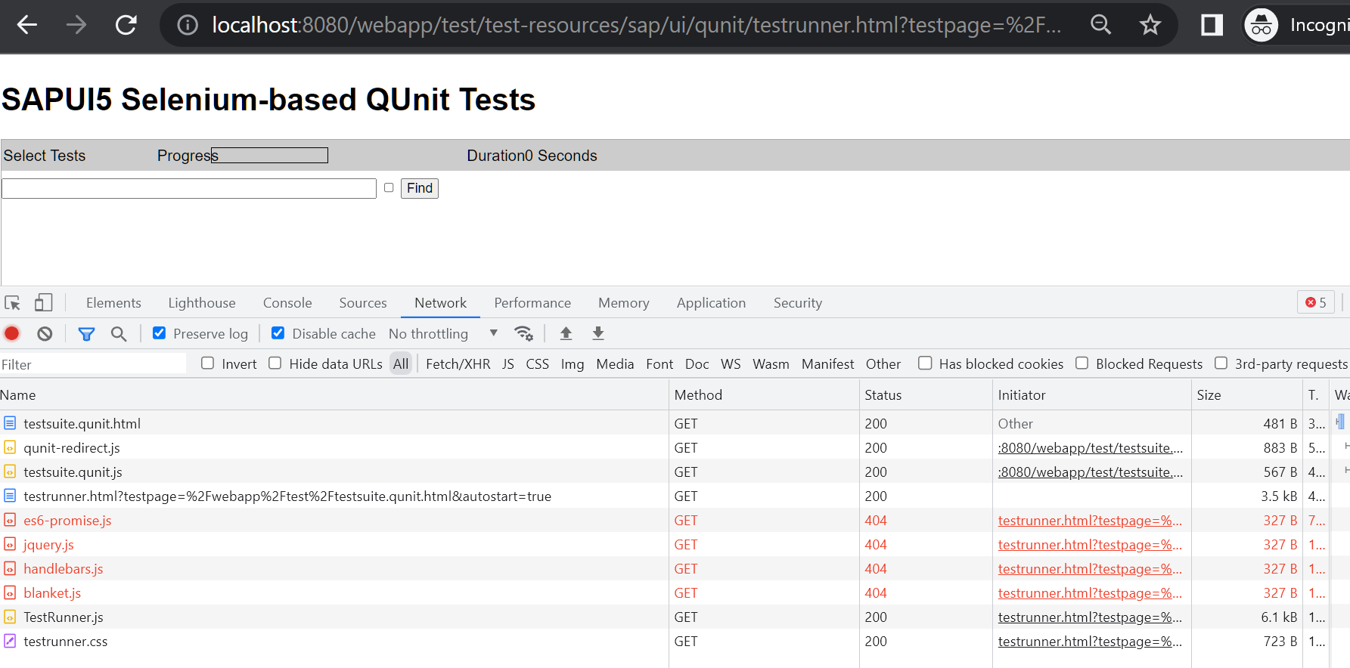The height and width of the screenshot is (668, 1350).
Task: Click the browser forward arrow
Action: click(76, 25)
